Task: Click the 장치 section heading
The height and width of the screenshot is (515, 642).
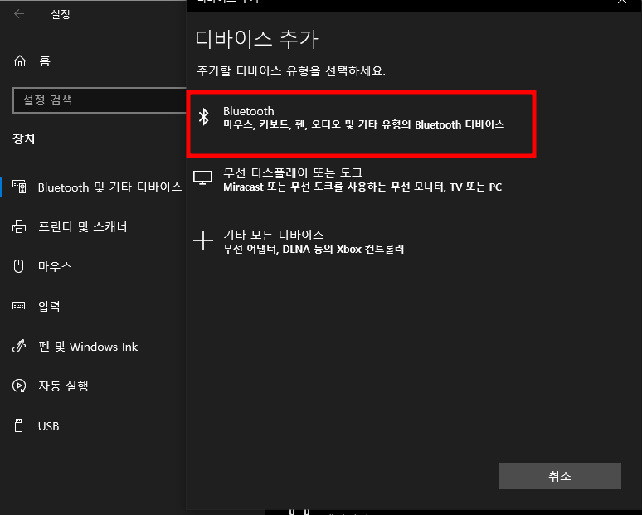Action: pos(24,138)
